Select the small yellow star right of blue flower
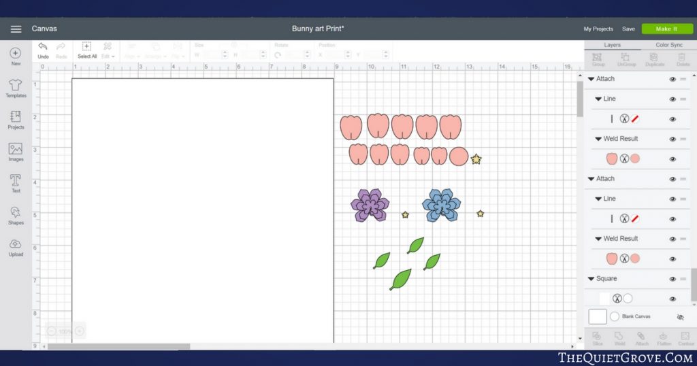 [480, 214]
